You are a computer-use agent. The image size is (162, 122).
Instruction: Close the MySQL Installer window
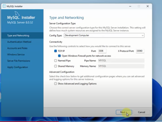pos(148,6)
